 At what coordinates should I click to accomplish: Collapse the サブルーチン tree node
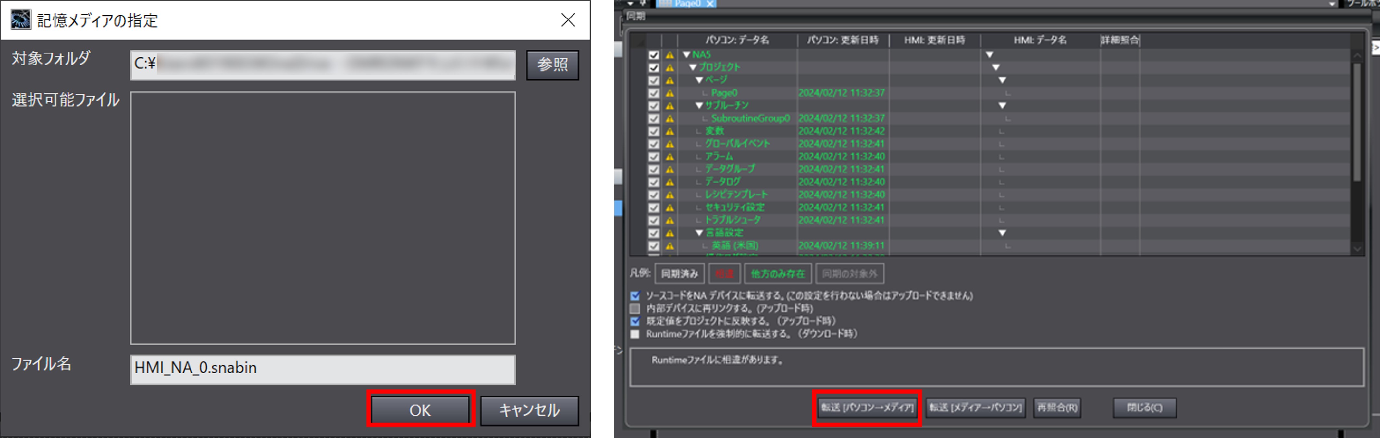coord(700,105)
